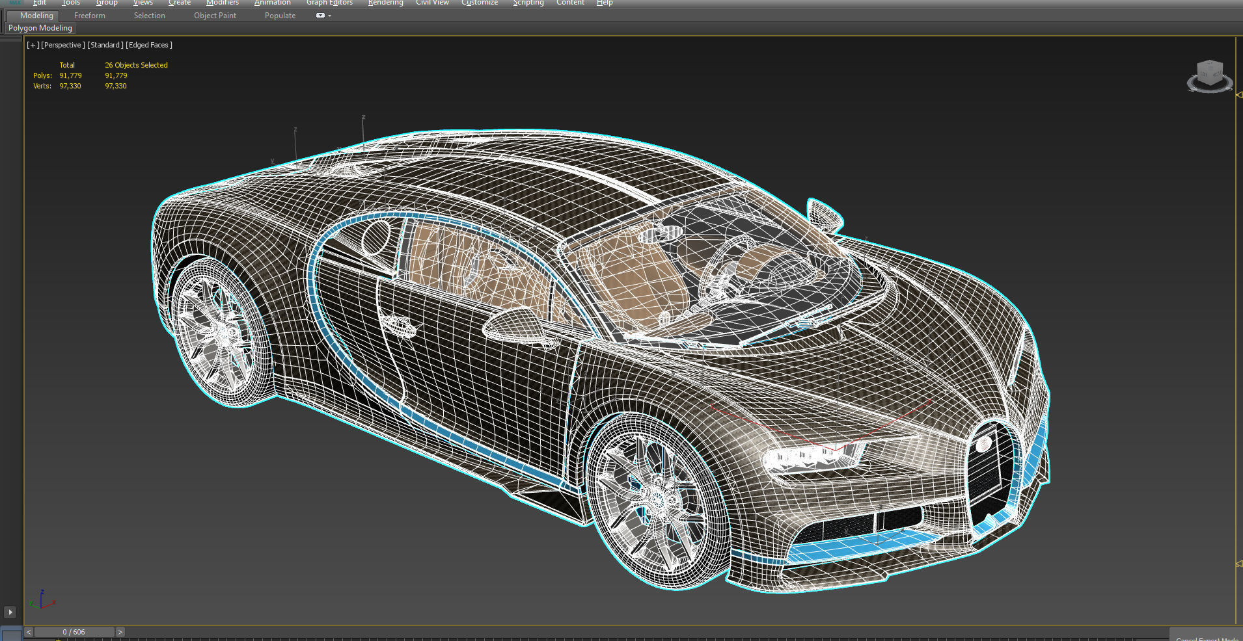Open the Group menu

[x=107, y=3]
